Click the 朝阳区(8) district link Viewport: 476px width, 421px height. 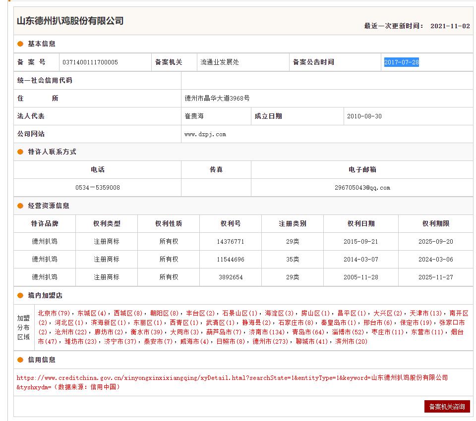[x=164, y=314]
